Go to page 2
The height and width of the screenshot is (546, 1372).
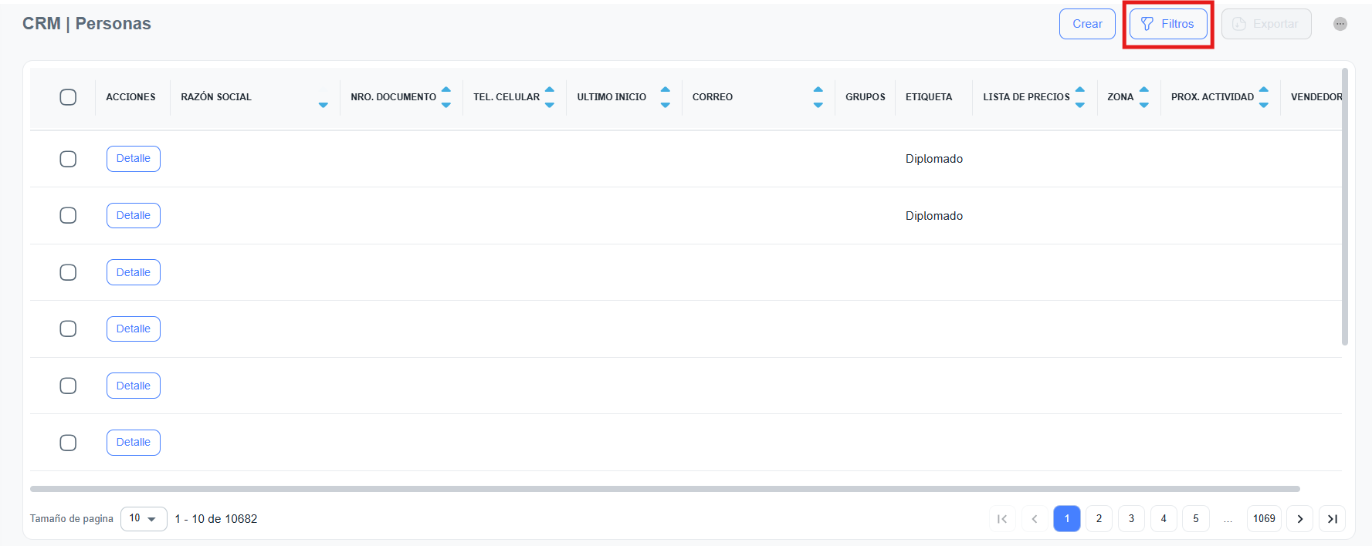point(1099,519)
